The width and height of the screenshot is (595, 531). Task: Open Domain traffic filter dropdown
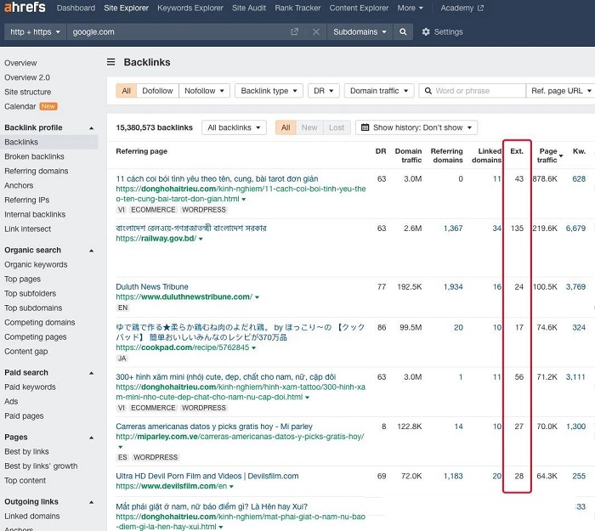point(379,91)
